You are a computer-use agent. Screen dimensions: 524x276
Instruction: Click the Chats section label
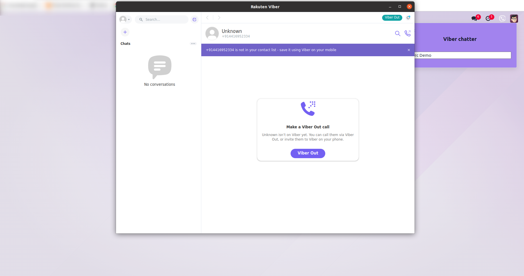pyautogui.click(x=125, y=44)
